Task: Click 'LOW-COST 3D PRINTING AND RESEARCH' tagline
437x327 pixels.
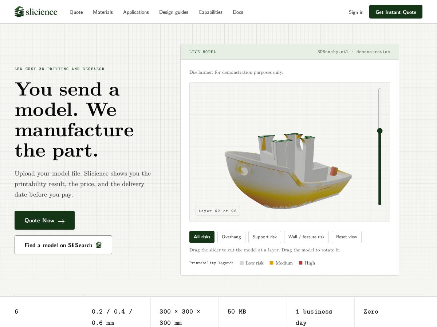Action: (x=59, y=69)
